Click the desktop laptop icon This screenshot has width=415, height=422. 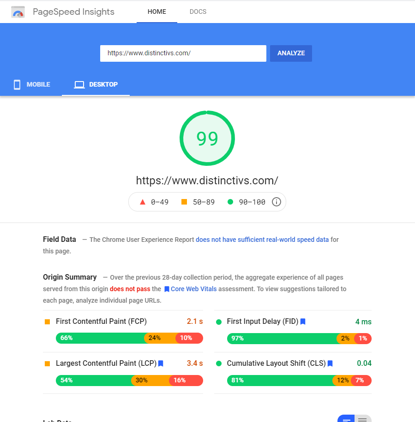[79, 85]
